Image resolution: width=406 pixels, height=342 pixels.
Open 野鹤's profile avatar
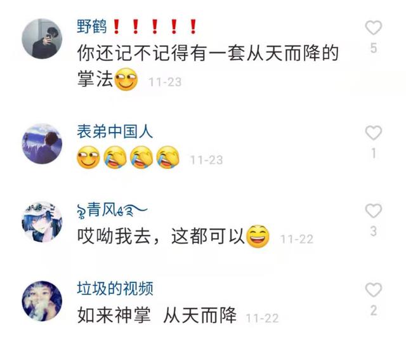pos(42,39)
